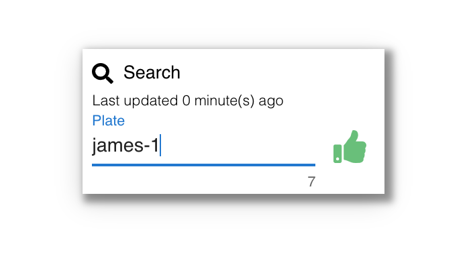The height and width of the screenshot is (271, 467).
Task: Click the word updated in status line
Action: [x=151, y=101]
